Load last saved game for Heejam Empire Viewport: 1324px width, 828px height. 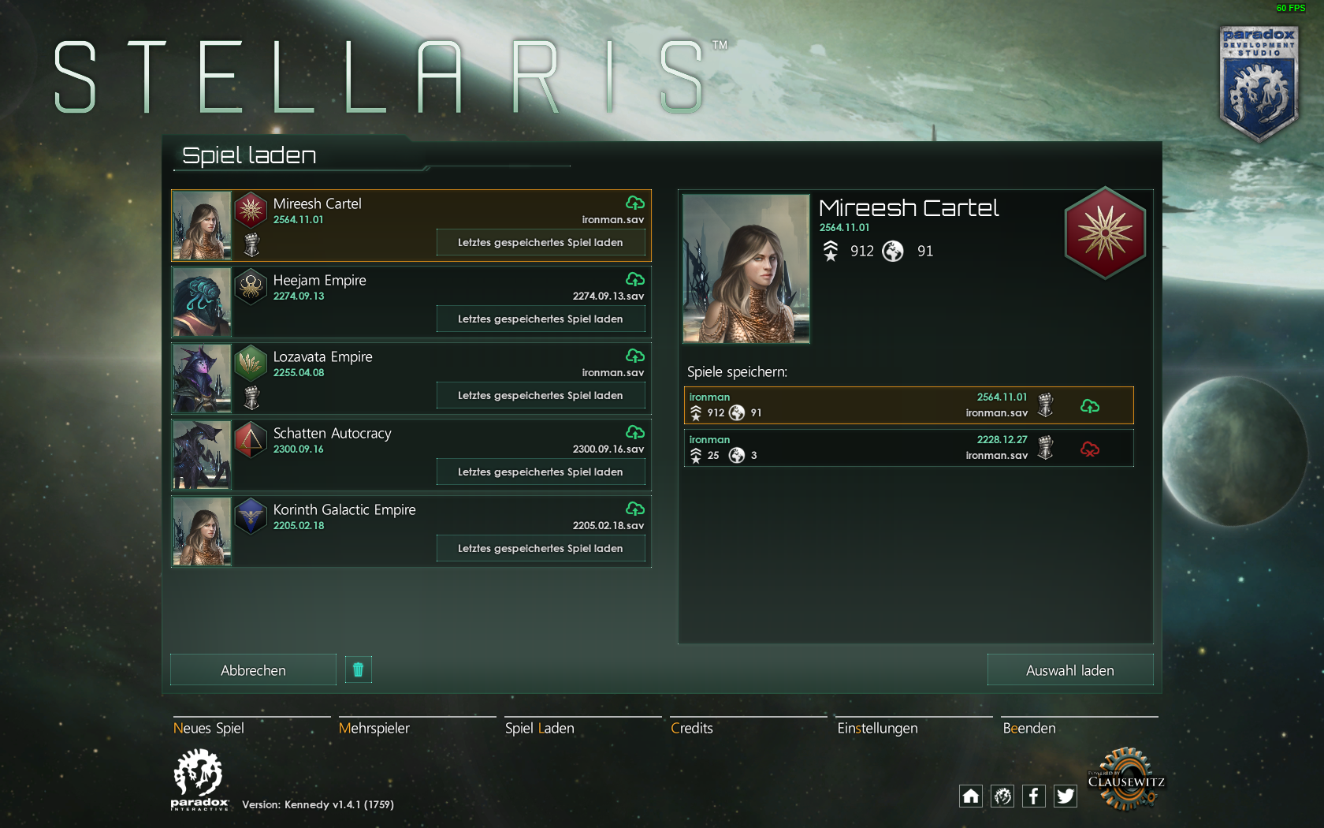[x=541, y=319]
